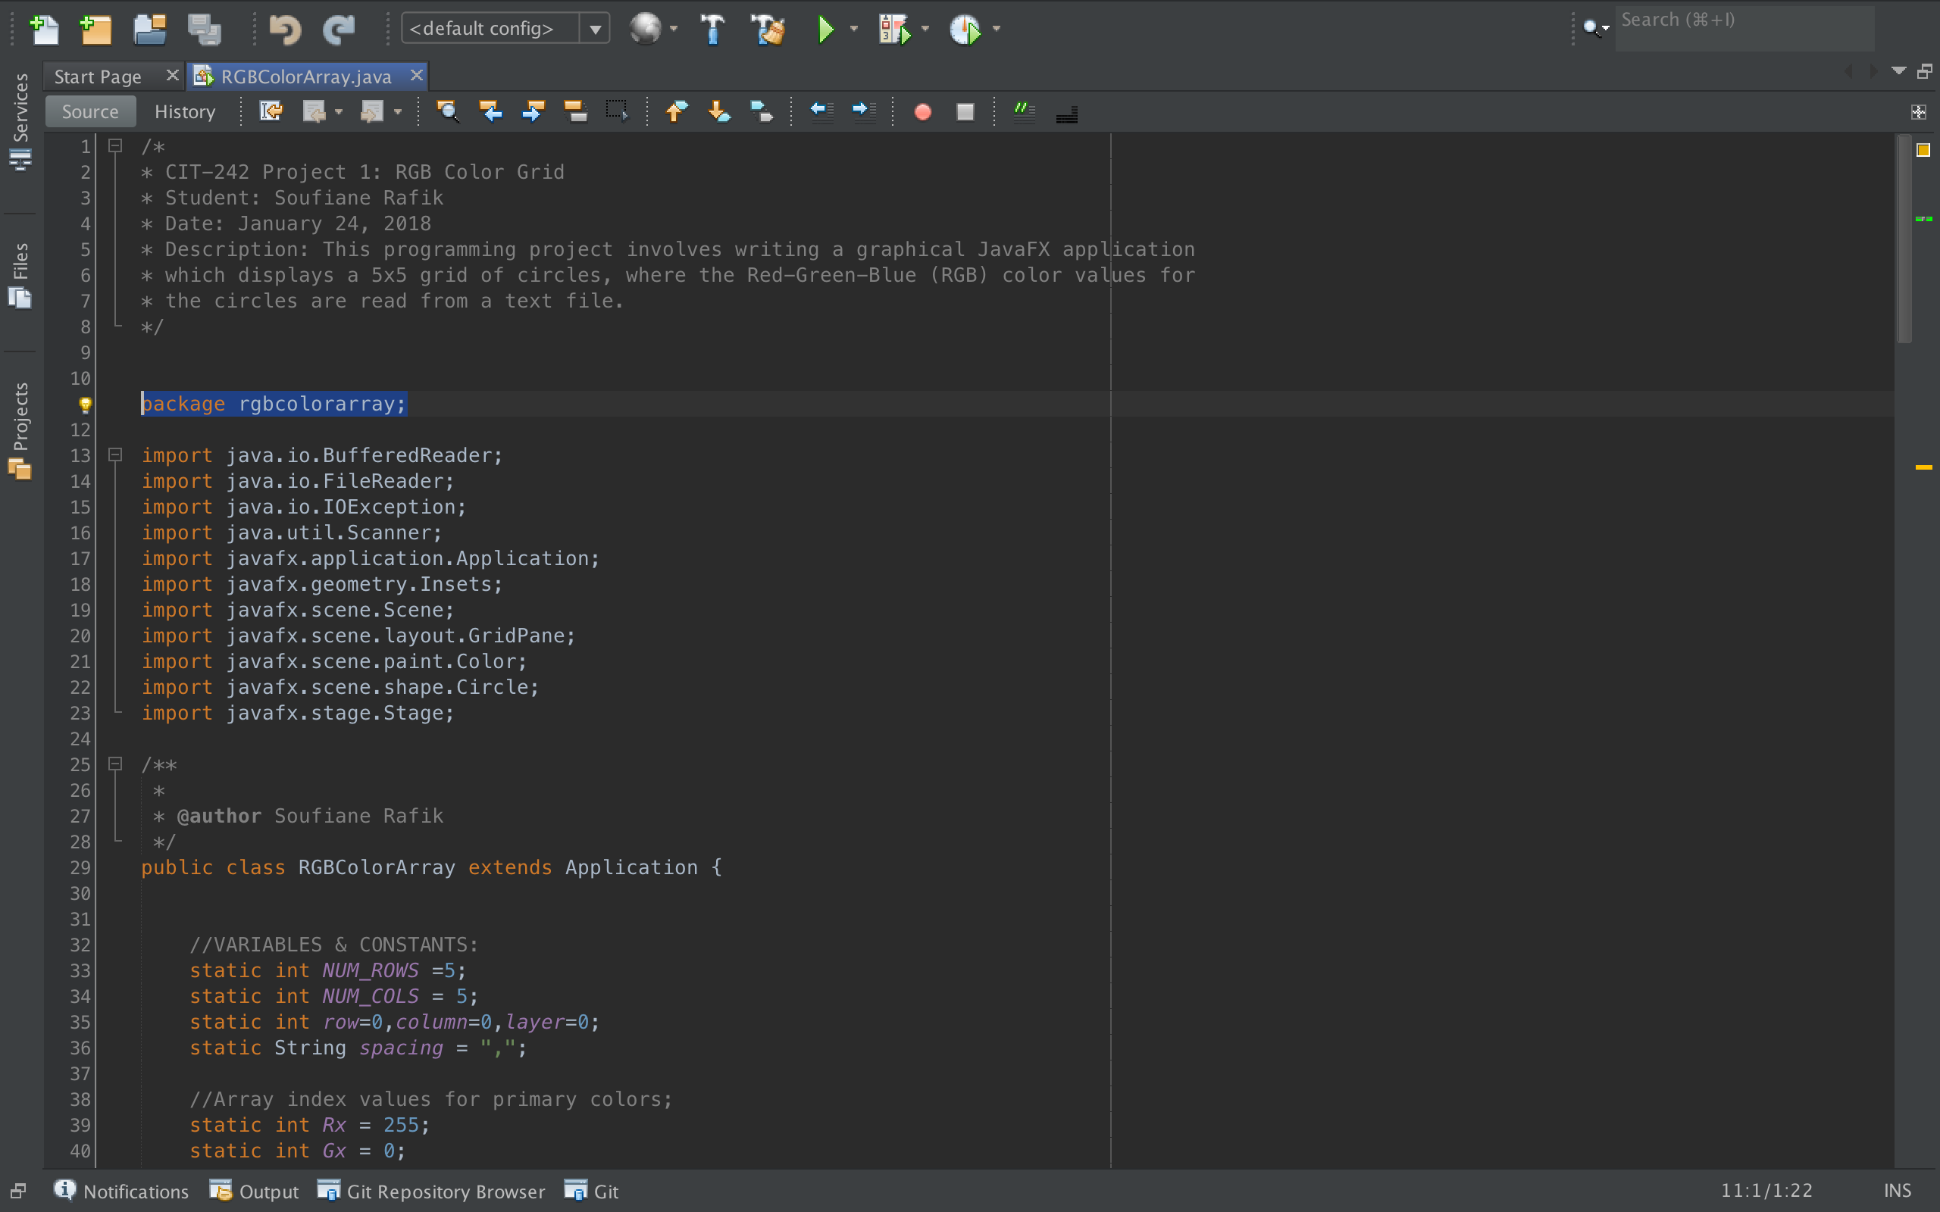This screenshot has width=1940, height=1212.
Task: Toggle the Source view button
Action: coord(89,111)
